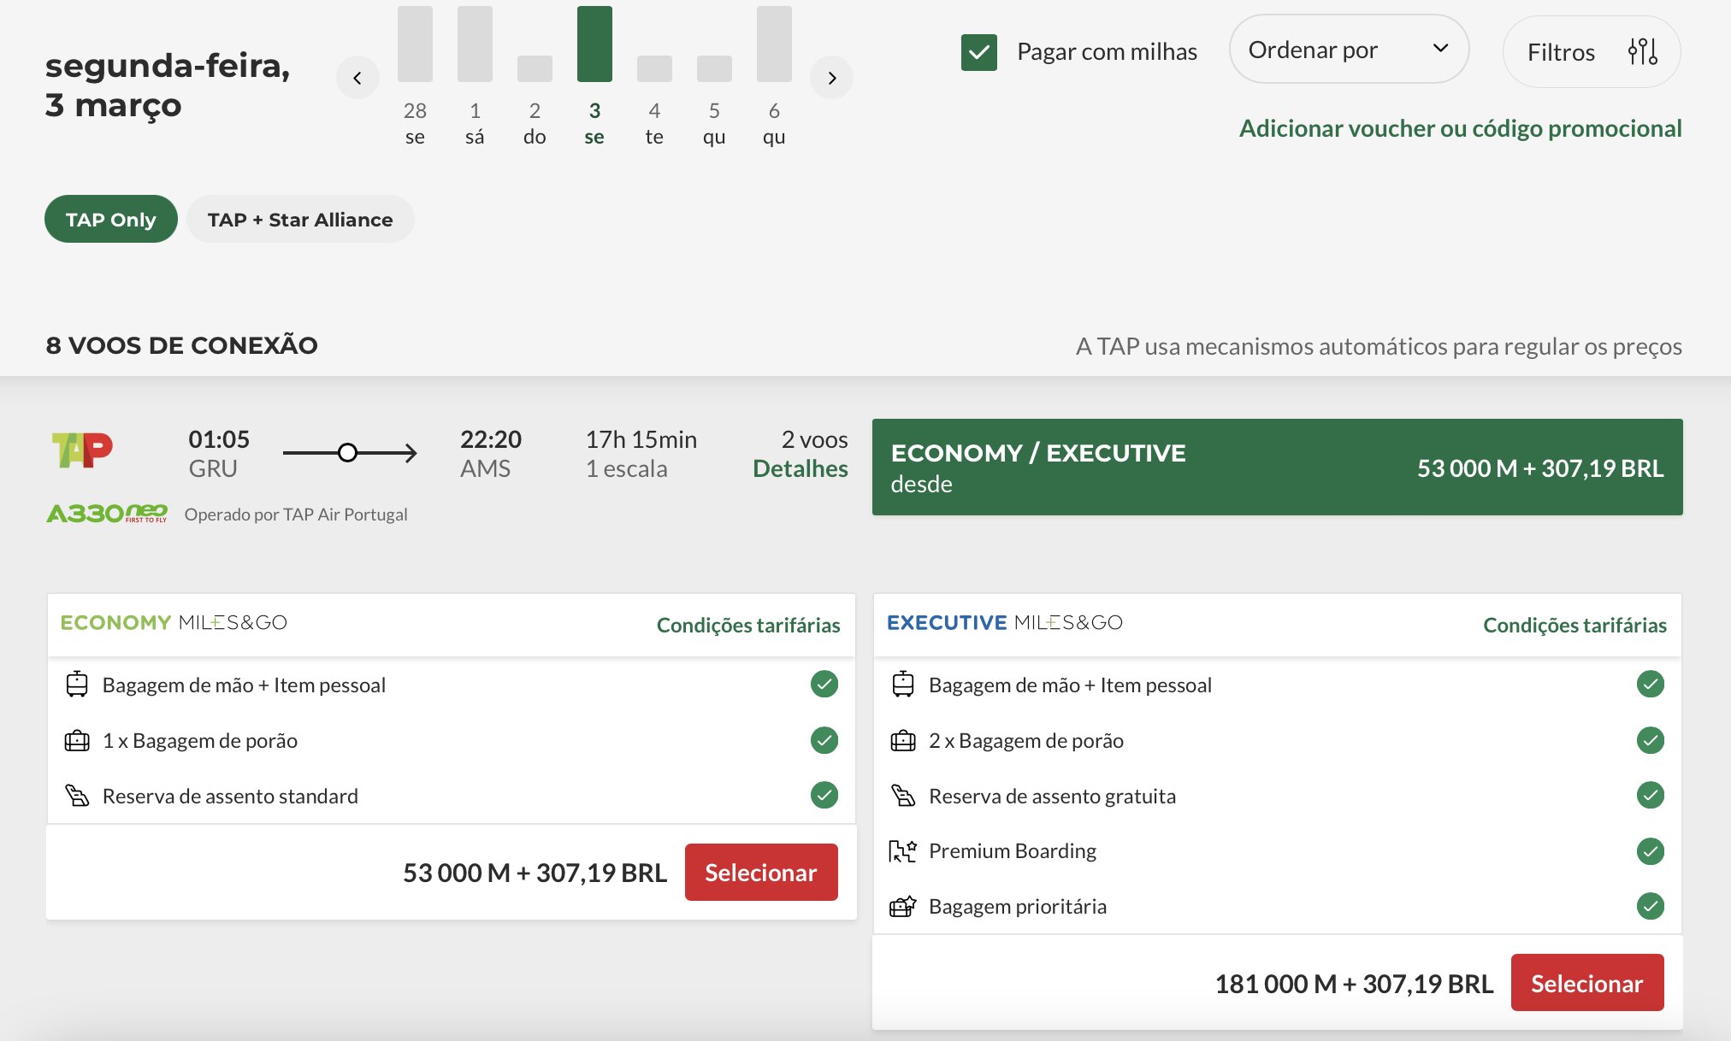This screenshot has width=1731, height=1041.
Task: Select the Executive fare 181 000 M
Action: (x=1587, y=983)
